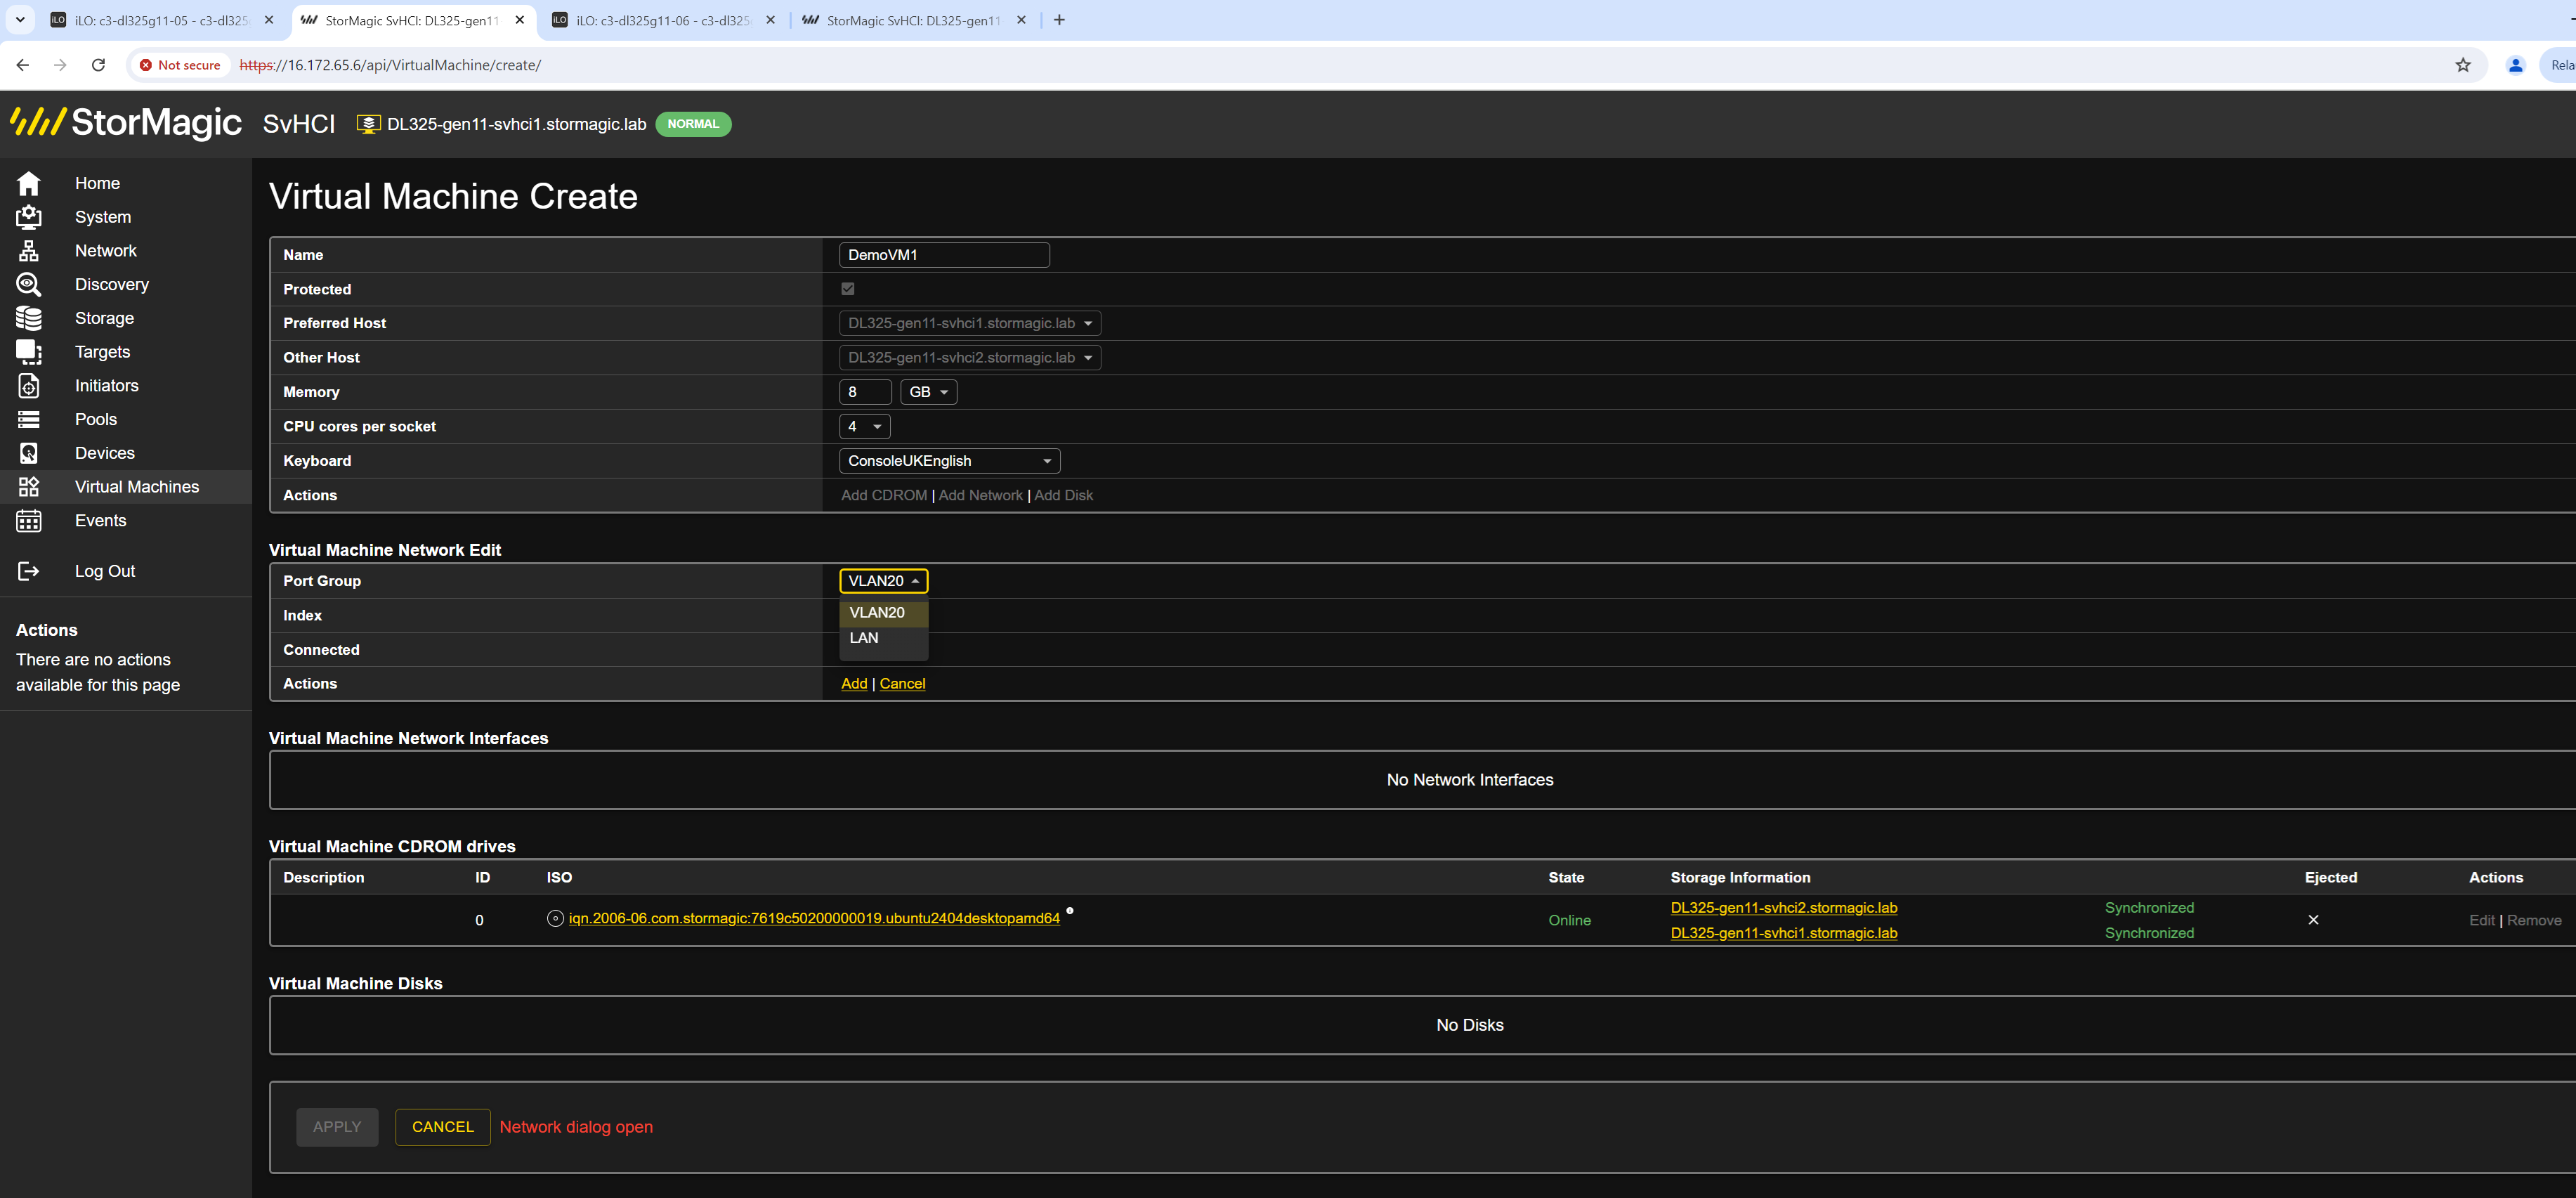Open the Keyboard ConsoleUKEnglish dropdown

949,461
